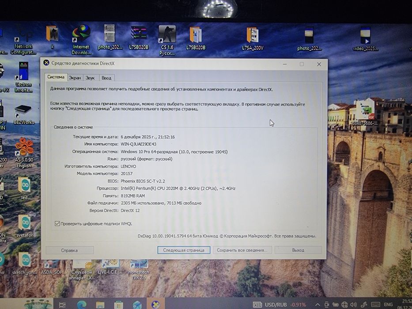412x309 pixels.
Task: Click the 2305 МБ использовано page file value
Action: [x=161, y=203]
